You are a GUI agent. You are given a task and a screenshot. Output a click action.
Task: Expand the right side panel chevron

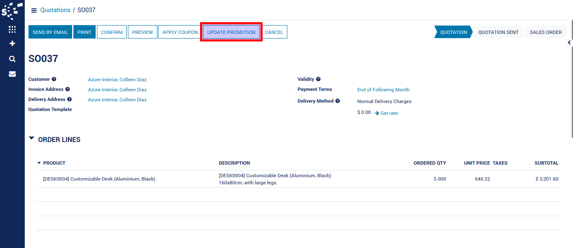[x=569, y=42]
